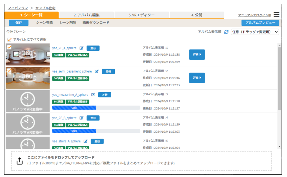Open the アルバム表示順 dropdown
This screenshot has width=287, height=177.
(254, 32)
